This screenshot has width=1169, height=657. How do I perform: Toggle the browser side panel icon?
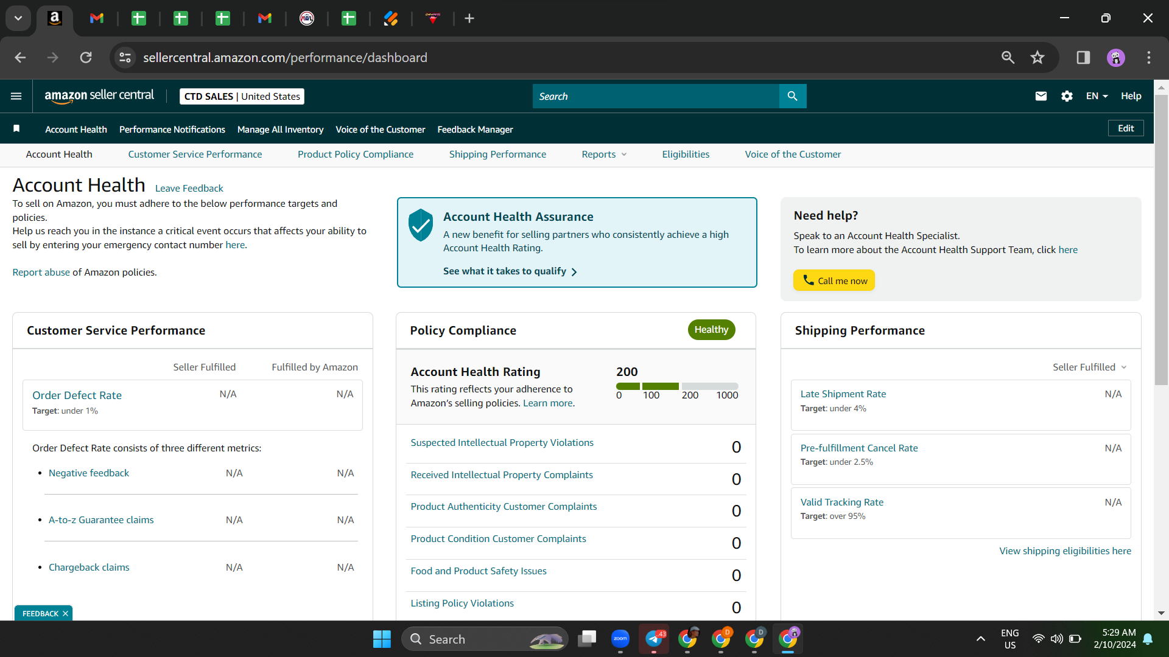click(1083, 57)
